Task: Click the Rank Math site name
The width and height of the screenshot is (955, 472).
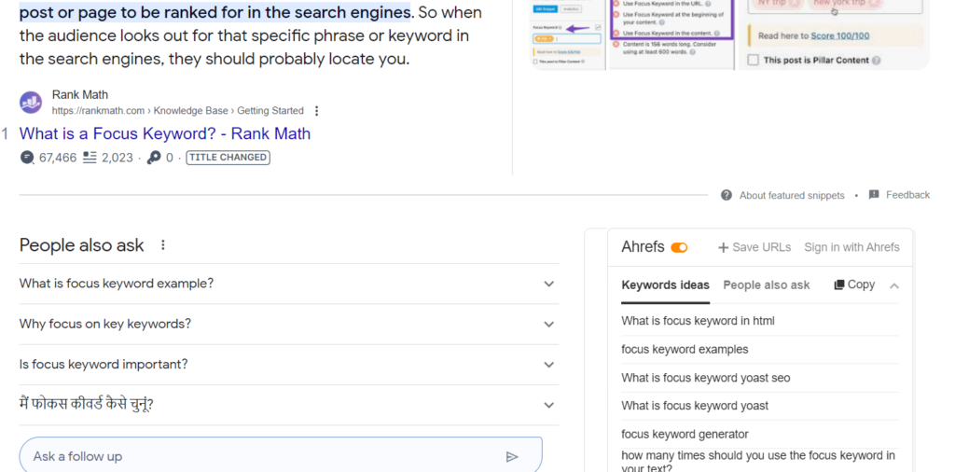Action: coord(80,94)
